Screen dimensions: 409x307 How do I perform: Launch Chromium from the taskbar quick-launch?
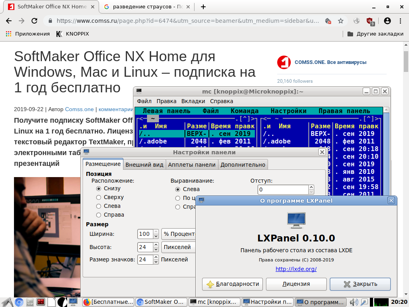(x=19, y=302)
